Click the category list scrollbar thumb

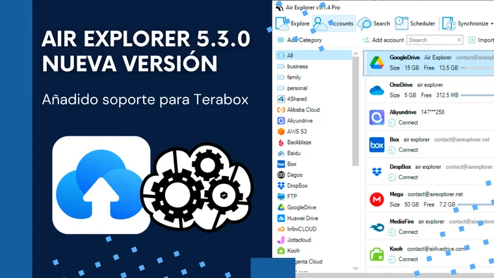tap(356, 111)
